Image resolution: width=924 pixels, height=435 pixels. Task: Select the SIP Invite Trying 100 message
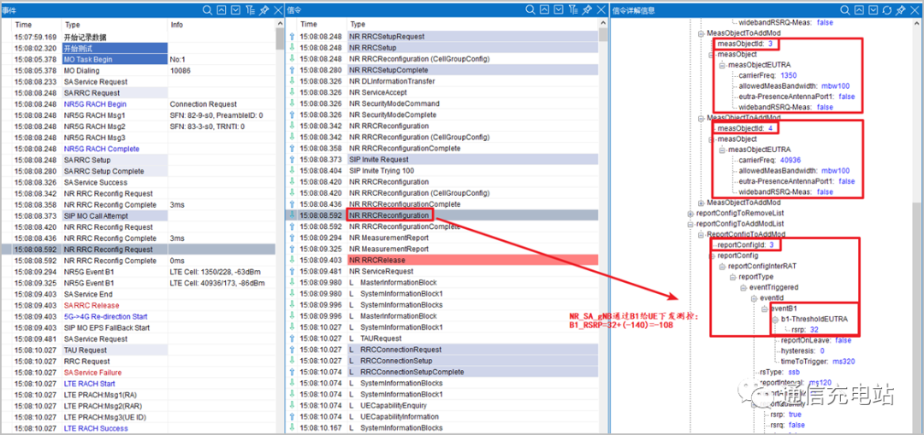point(442,171)
